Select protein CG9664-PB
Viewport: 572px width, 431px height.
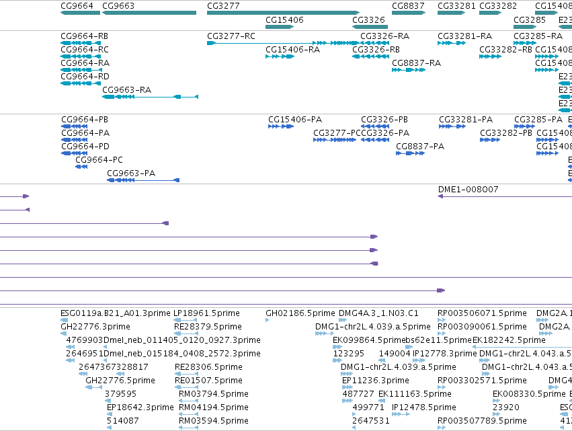[x=85, y=120]
